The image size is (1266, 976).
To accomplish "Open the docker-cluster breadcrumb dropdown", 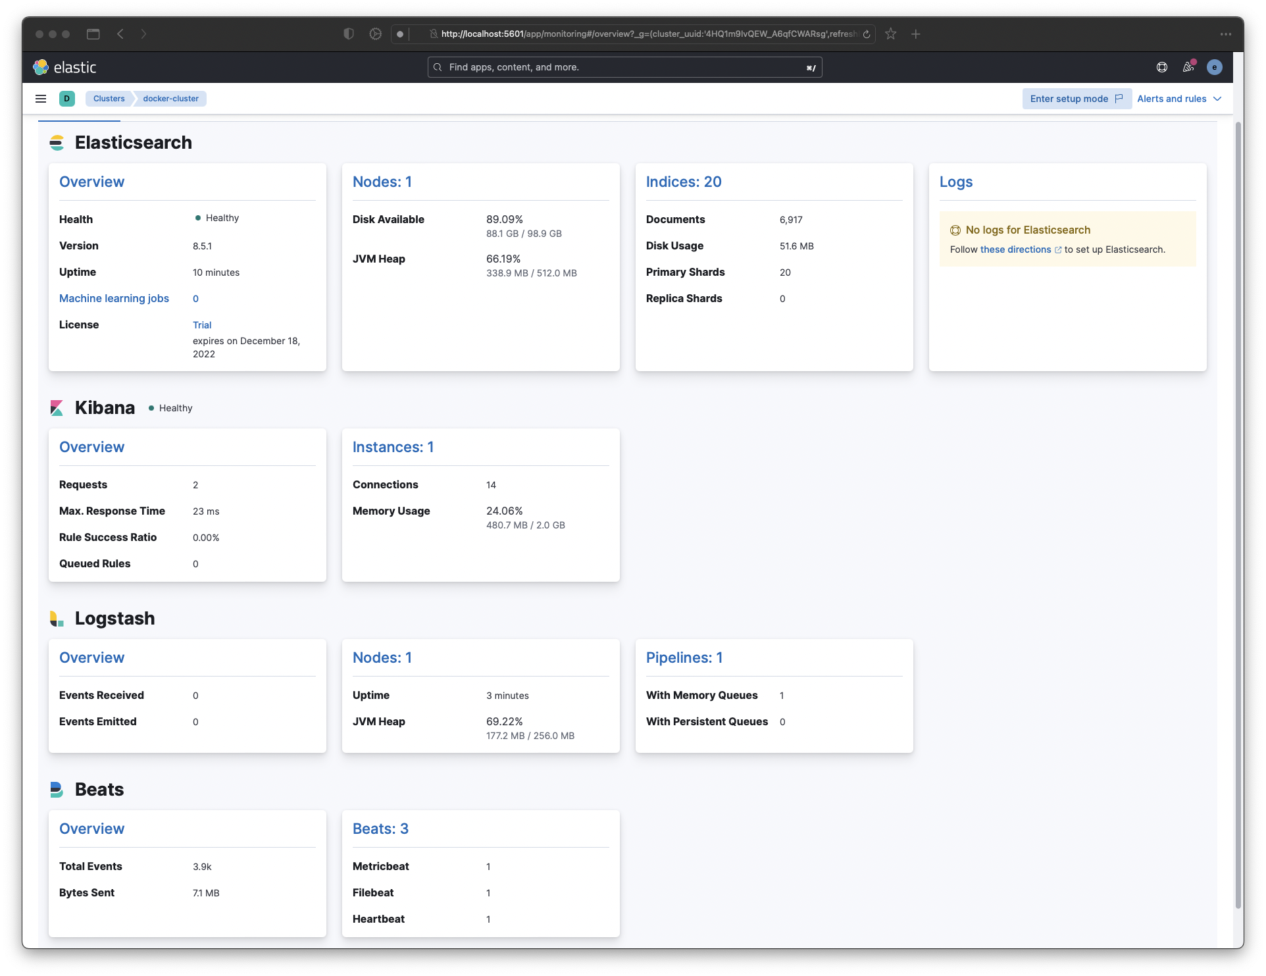I will (171, 99).
